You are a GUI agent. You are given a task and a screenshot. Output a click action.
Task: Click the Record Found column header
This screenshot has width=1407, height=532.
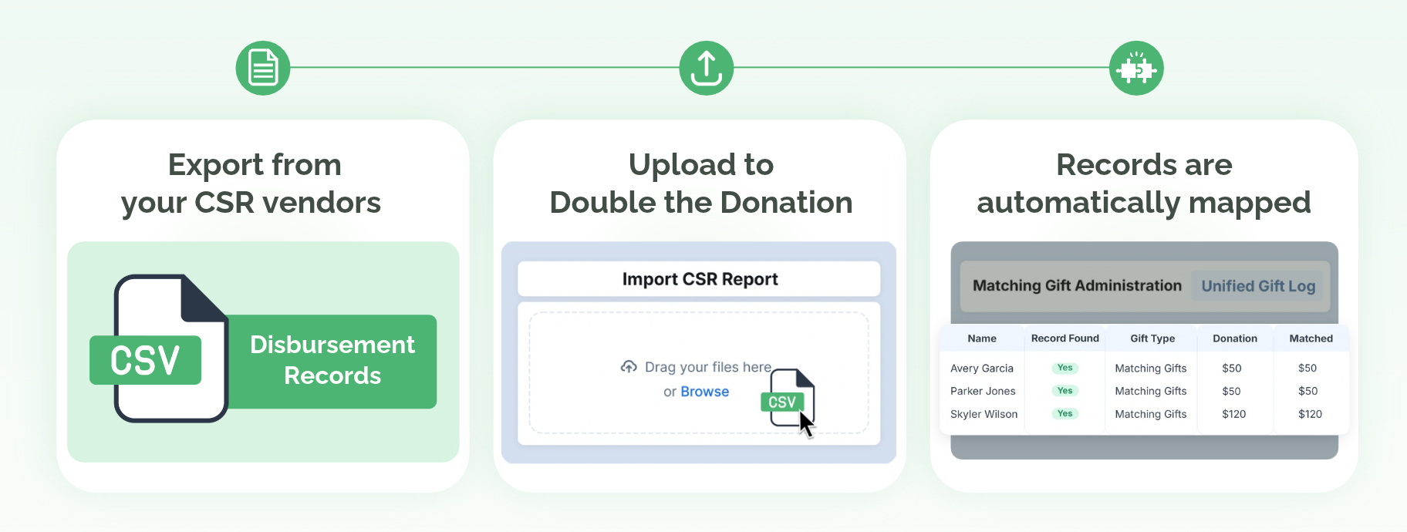(1065, 338)
